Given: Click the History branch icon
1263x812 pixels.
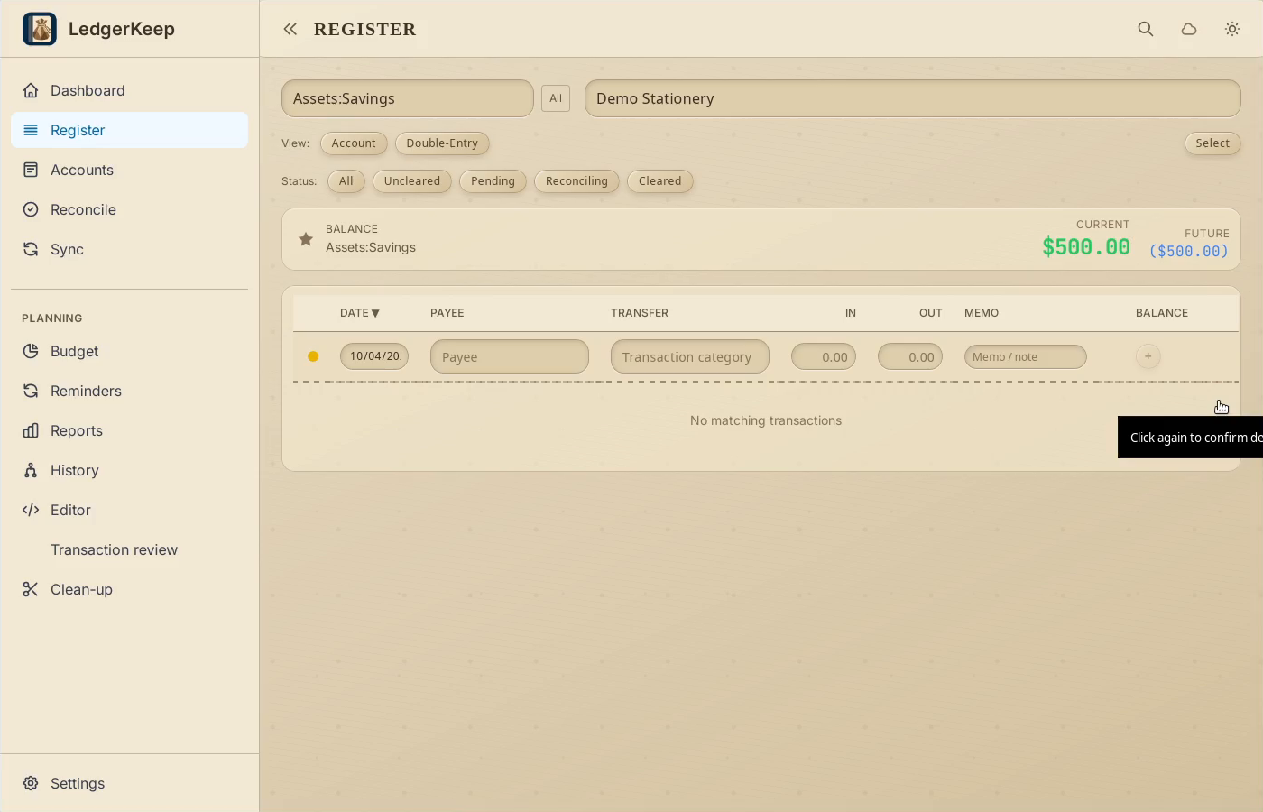Looking at the screenshot, I should coord(31,470).
